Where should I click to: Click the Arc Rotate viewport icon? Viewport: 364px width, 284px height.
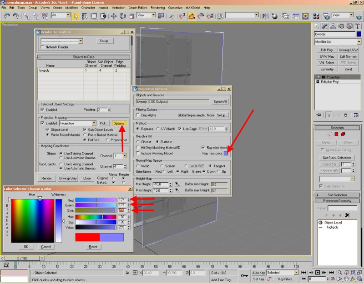click(353, 279)
